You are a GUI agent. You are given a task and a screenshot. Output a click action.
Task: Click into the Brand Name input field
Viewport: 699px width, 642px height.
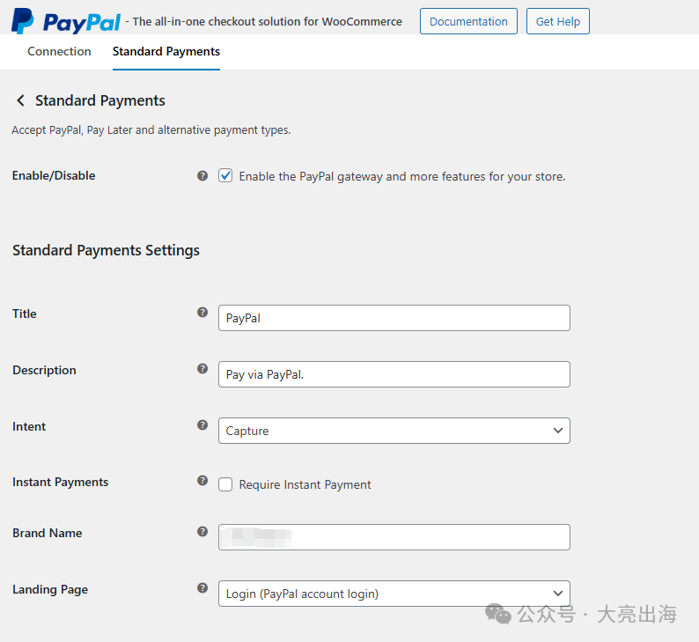click(394, 537)
